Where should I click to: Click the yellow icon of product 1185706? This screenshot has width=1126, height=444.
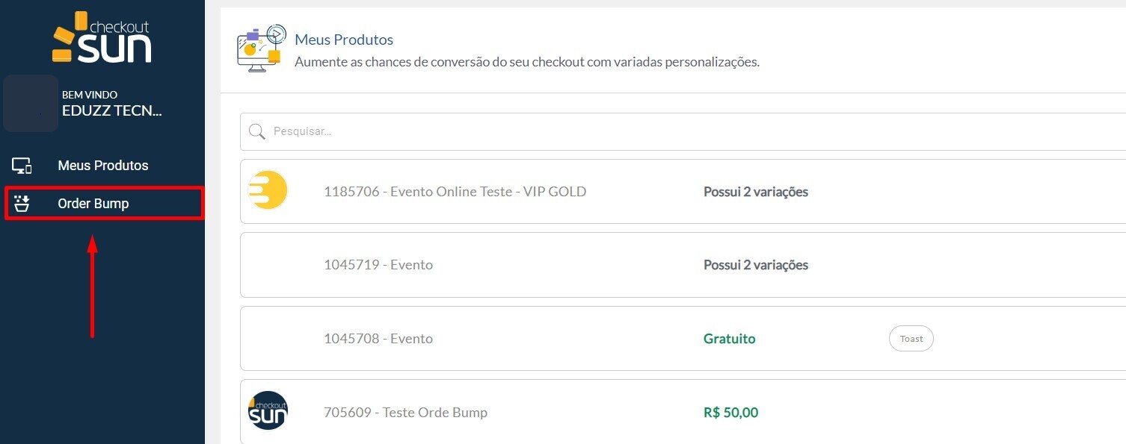pos(268,190)
